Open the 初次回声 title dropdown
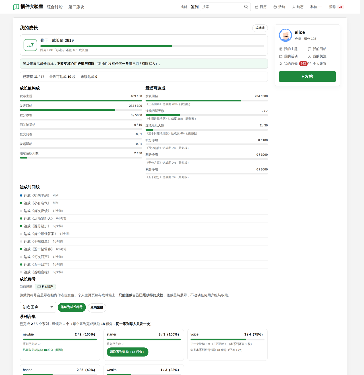Viewport: 364px width, 375px height. 38,307
